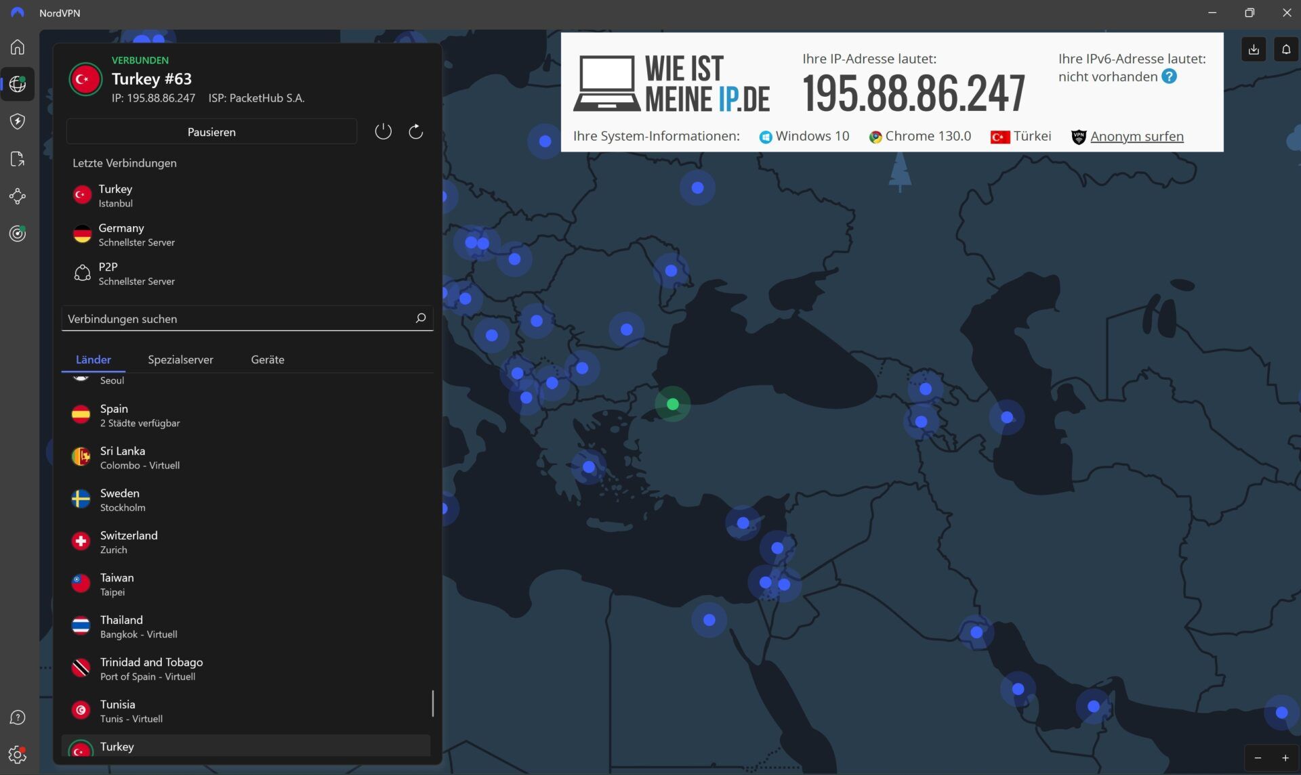Click the disconnect power icon
Viewport: 1301px width, 775px height.
click(383, 131)
